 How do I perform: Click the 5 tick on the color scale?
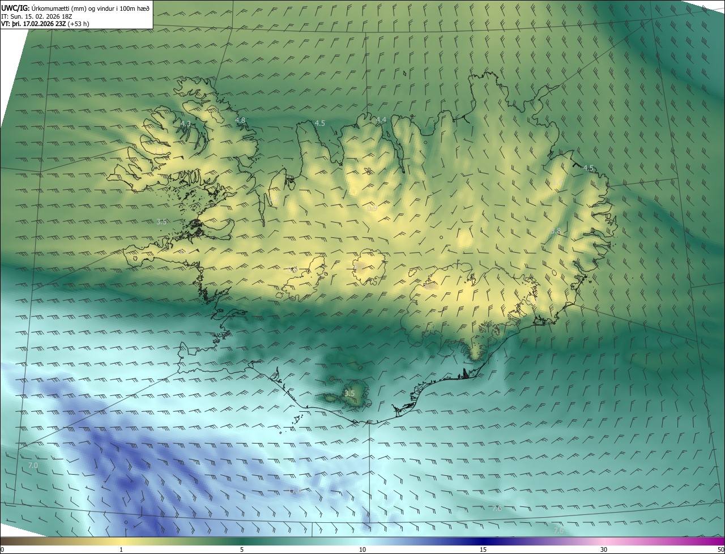[x=242, y=549]
